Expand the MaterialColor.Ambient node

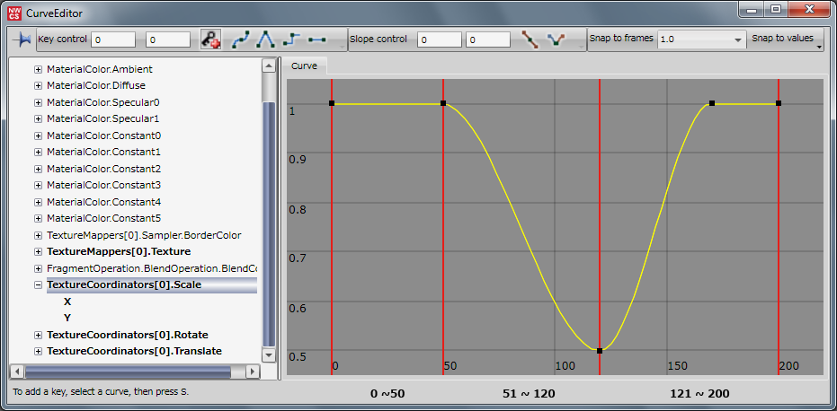tap(38, 69)
